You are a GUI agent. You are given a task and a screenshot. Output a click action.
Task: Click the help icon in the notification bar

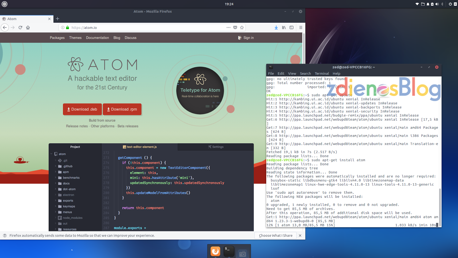tap(5, 236)
